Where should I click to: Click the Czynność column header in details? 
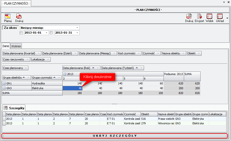tap(132, 114)
